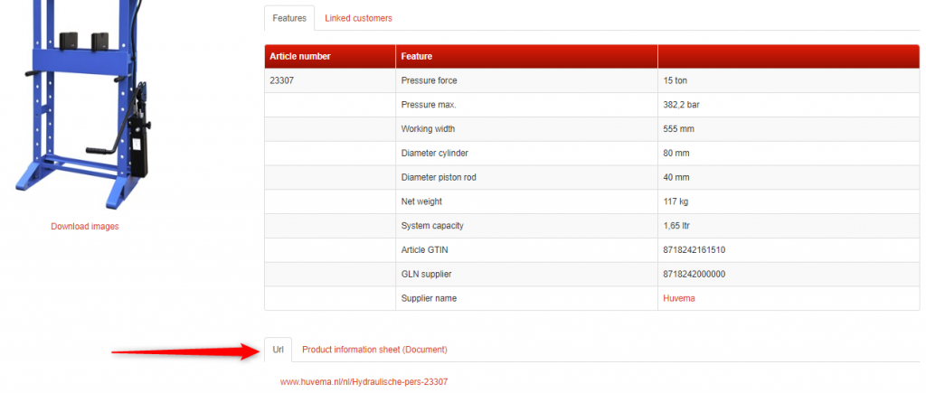The height and width of the screenshot is (393, 926).
Task: Visit the www.huvema.nl Hydraulische-pers link
Action: pyautogui.click(x=364, y=382)
